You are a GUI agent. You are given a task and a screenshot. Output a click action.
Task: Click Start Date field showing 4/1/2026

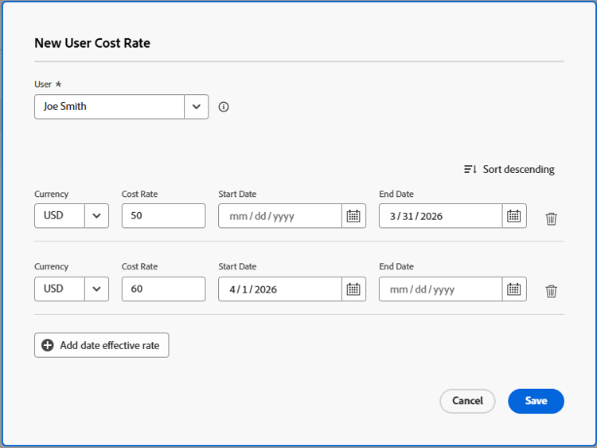click(280, 289)
